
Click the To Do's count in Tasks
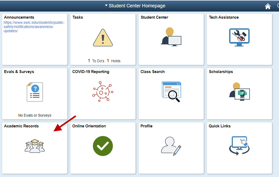96,61
